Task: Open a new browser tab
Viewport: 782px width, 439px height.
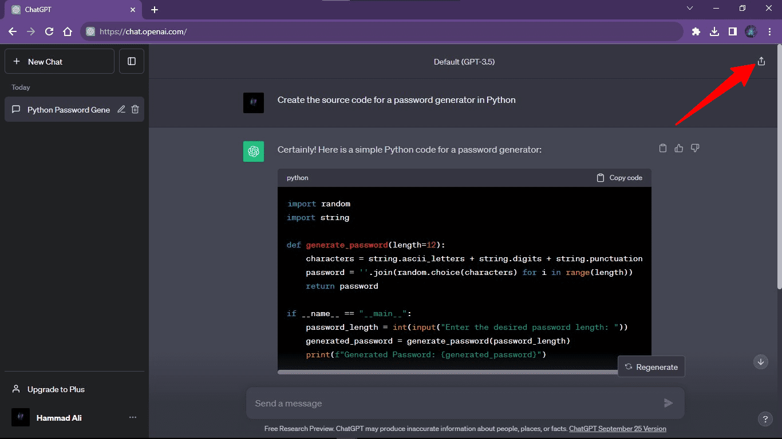Action: coord(155,10)
